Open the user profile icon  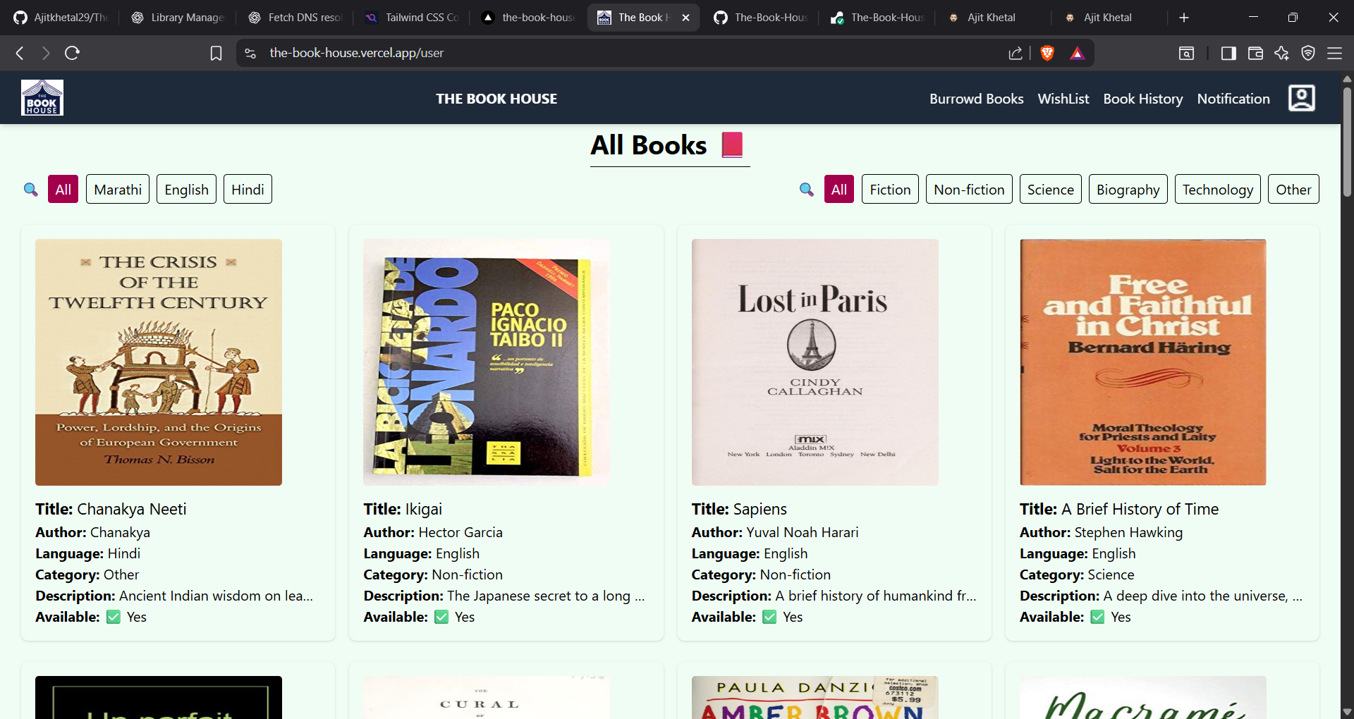1301,98
